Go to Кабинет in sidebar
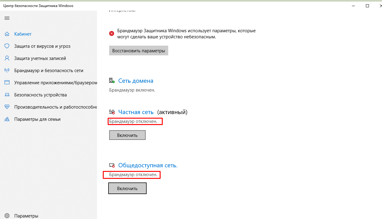Viewport: 382px width, 219px height. coord(23,34)
